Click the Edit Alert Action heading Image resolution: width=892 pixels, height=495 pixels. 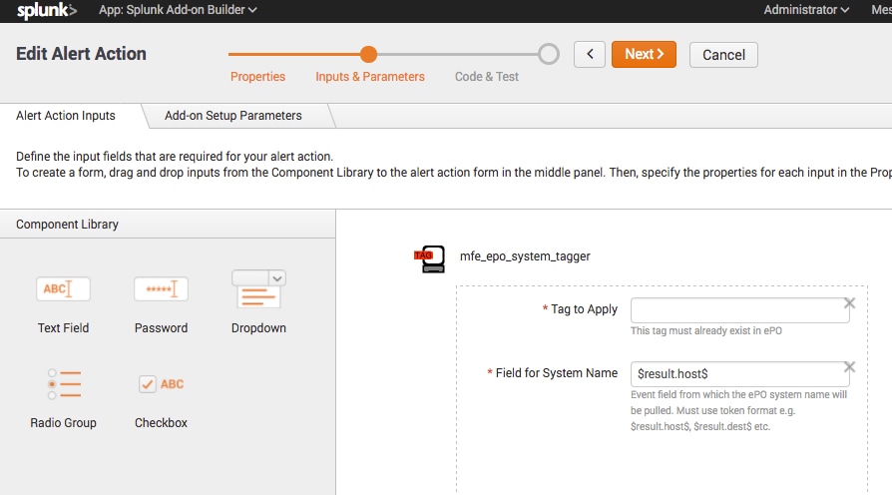(82, 54)
